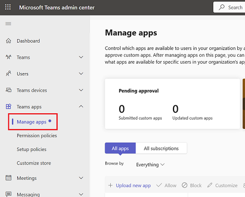Click the Submitted custom apps count

pos(122,109)
